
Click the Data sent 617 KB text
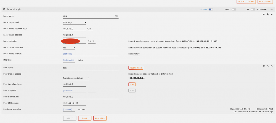tap(265, 109)
